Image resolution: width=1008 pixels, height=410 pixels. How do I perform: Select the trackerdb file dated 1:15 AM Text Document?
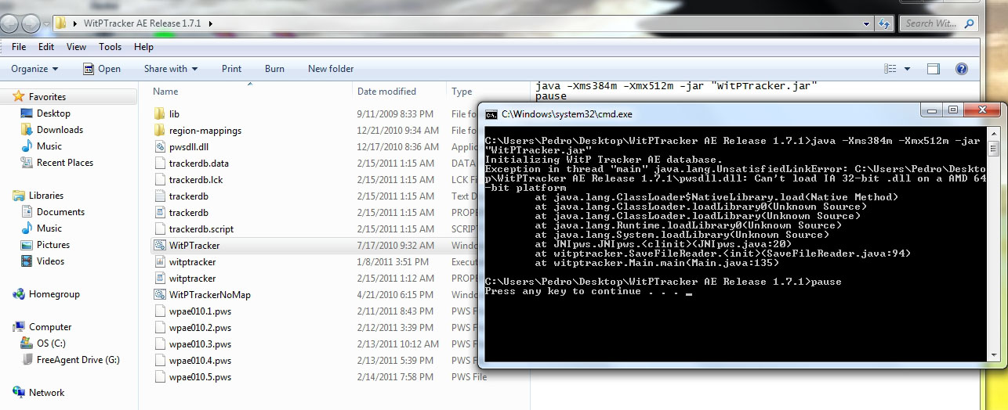click(188, 196)
